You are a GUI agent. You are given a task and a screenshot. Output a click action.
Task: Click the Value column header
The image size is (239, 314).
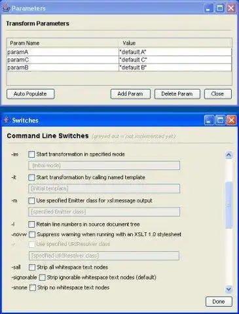click(x=175, y=43)
